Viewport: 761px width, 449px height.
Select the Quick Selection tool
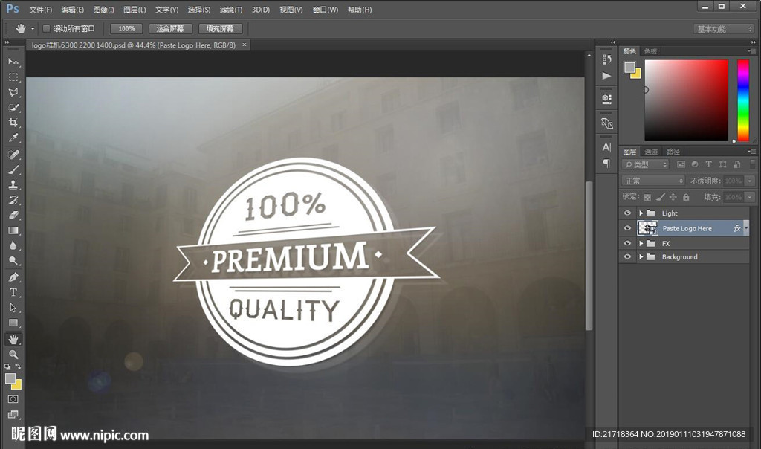(13, 107)
